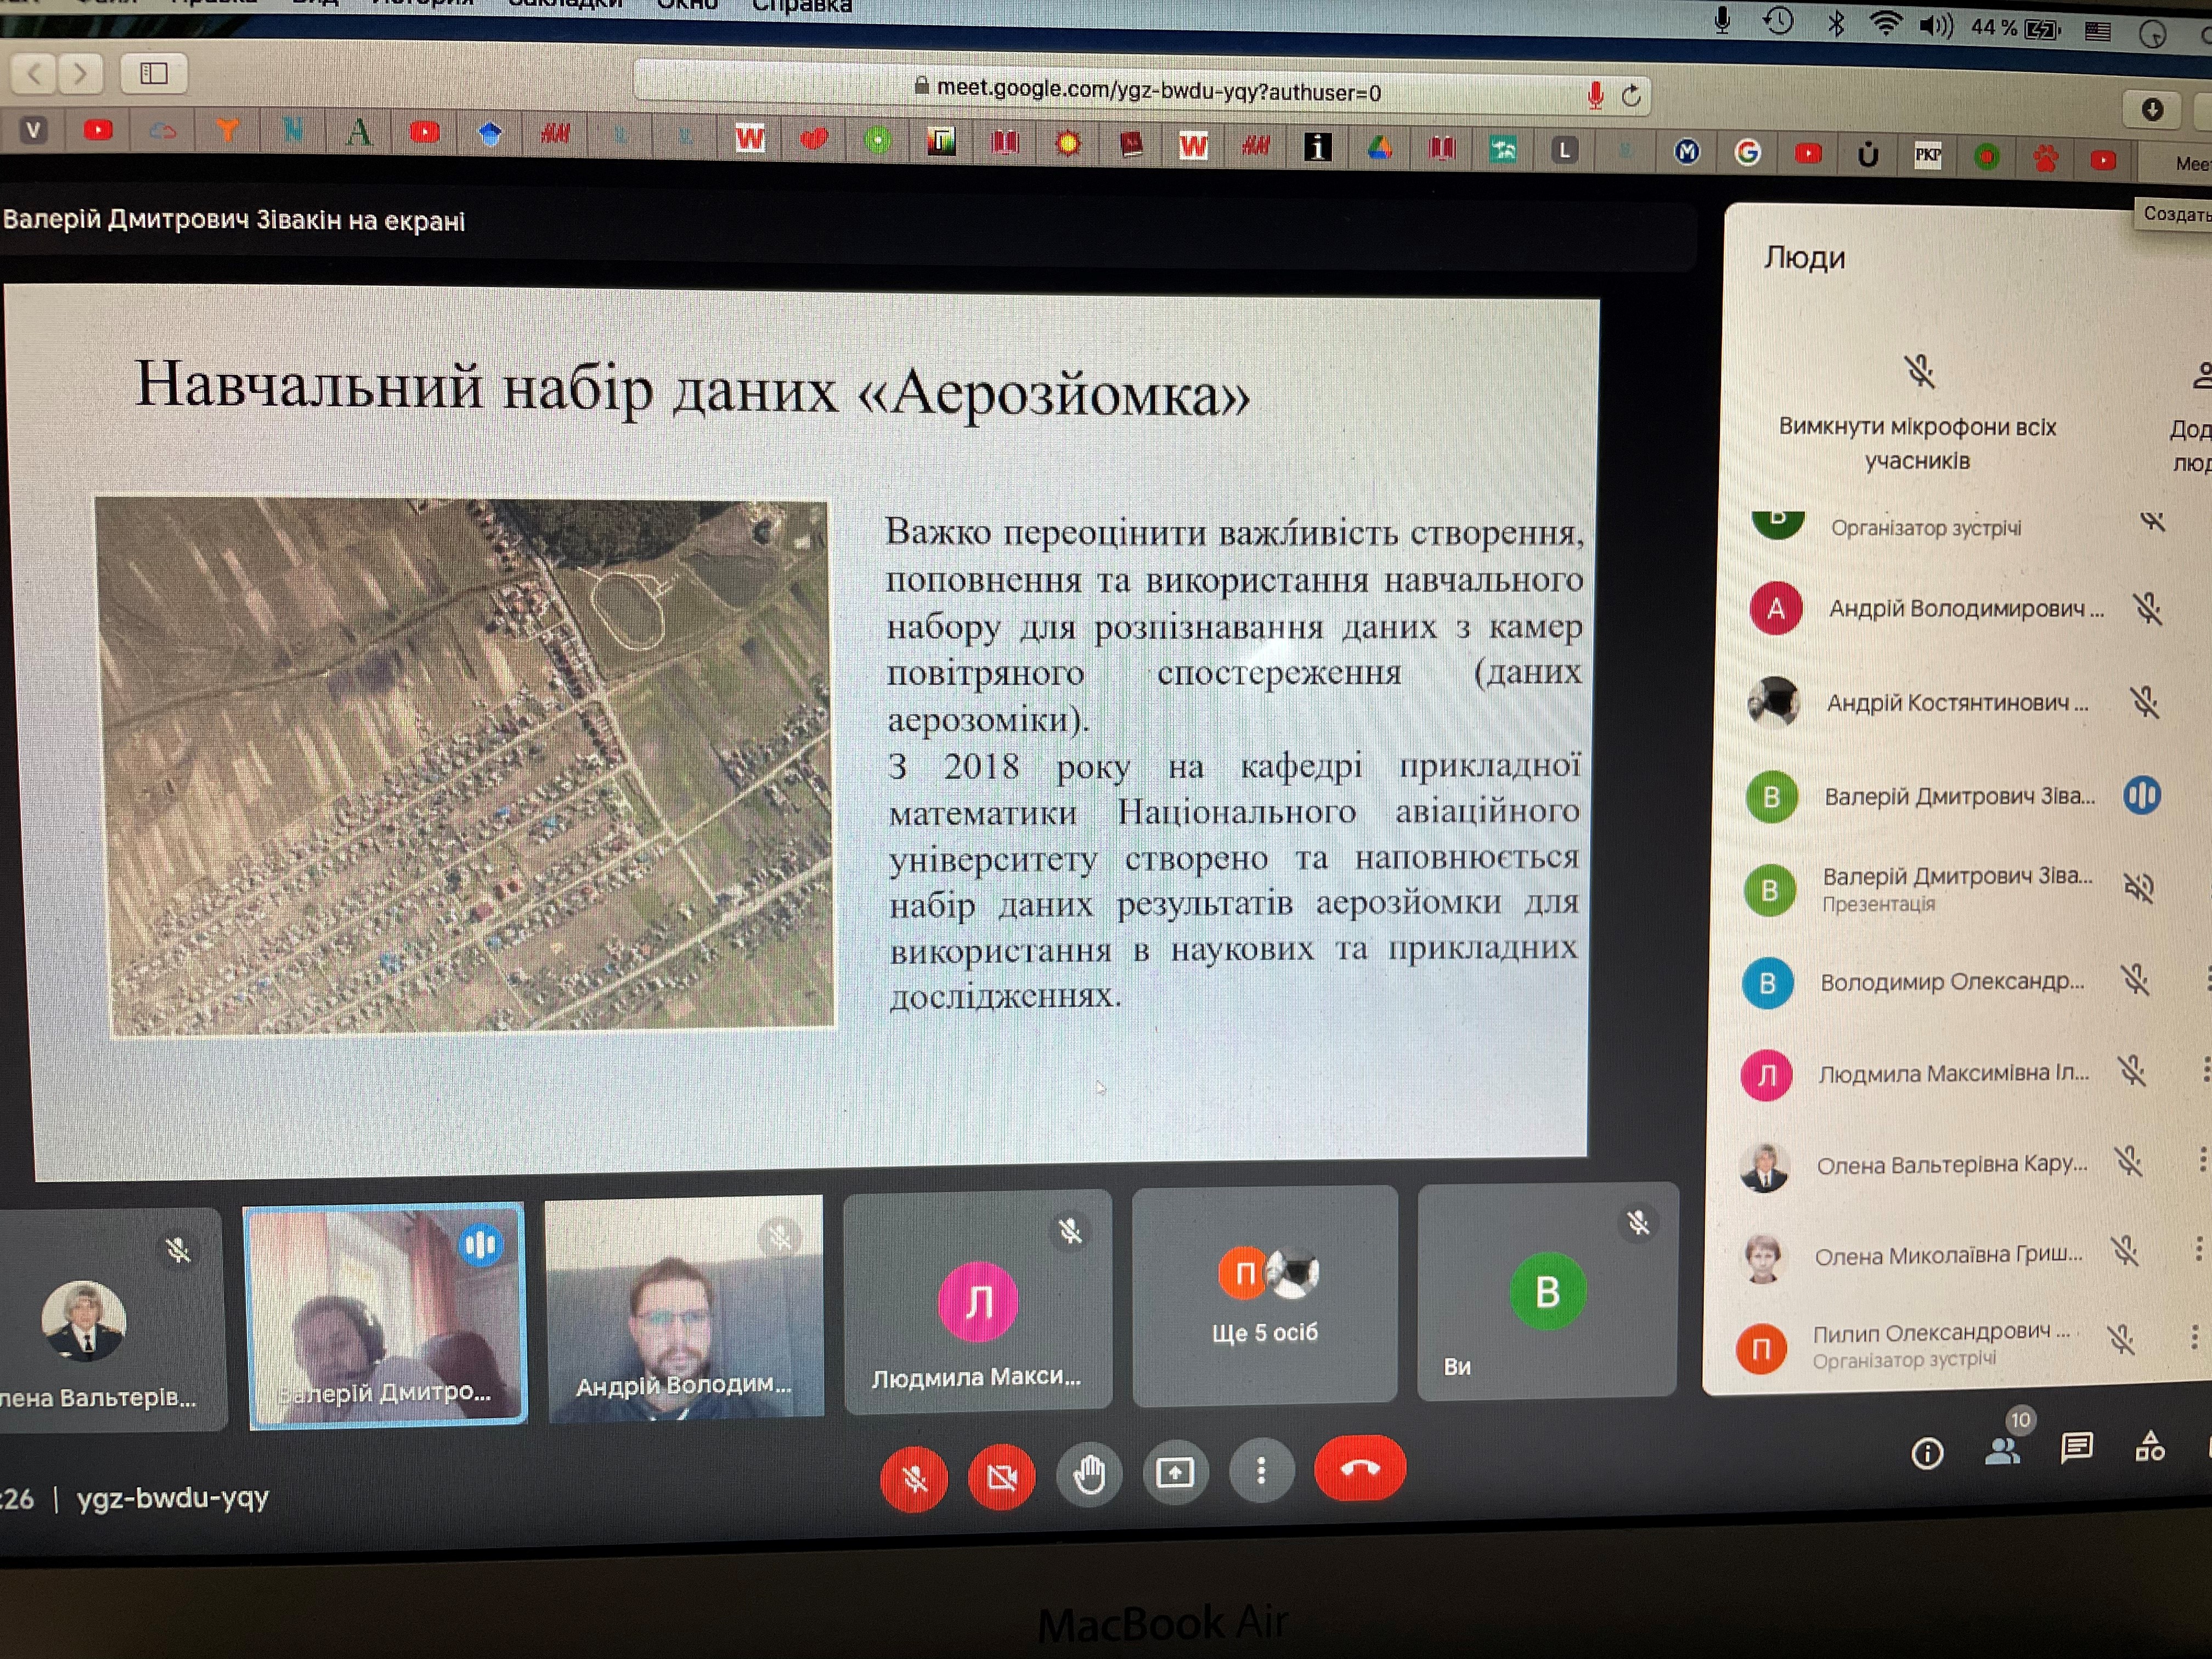Open meeting details info icon
This screenshot has width=2212, height=1659.
click(1927, 1453)
